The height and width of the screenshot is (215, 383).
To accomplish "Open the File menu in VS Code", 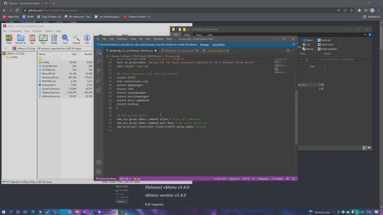I will pyautogui.click(x=104, y=39).
